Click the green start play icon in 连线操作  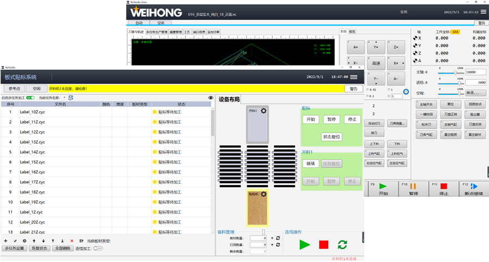tap(305, 245)
